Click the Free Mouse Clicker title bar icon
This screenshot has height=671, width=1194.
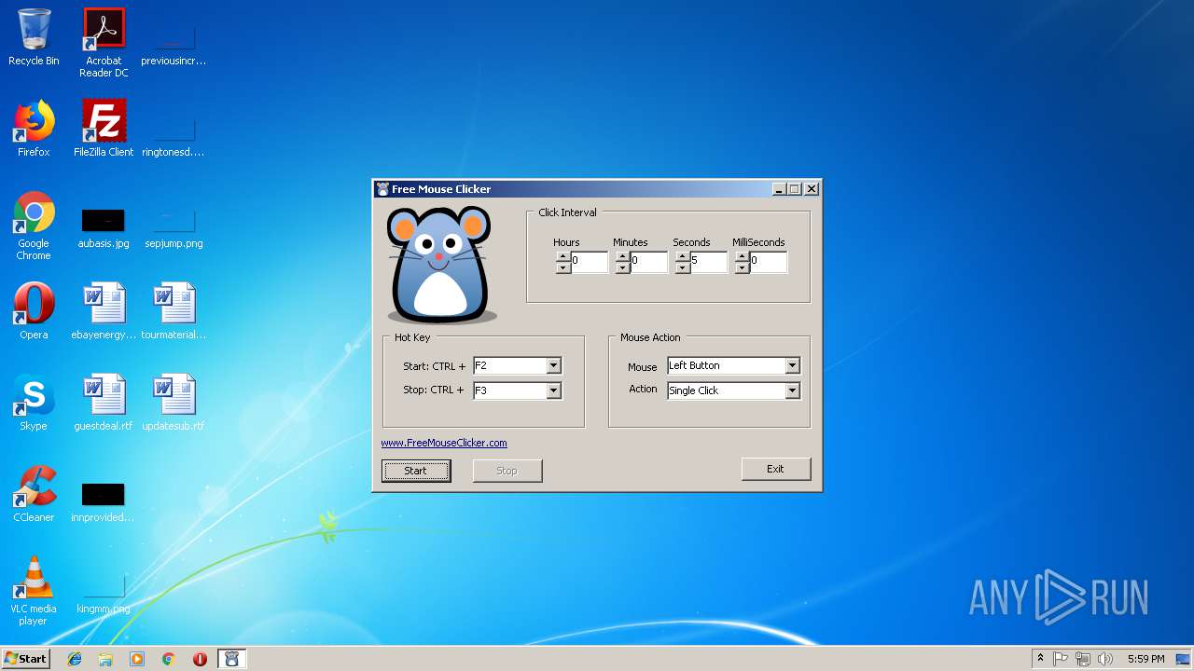click(382, 189)
